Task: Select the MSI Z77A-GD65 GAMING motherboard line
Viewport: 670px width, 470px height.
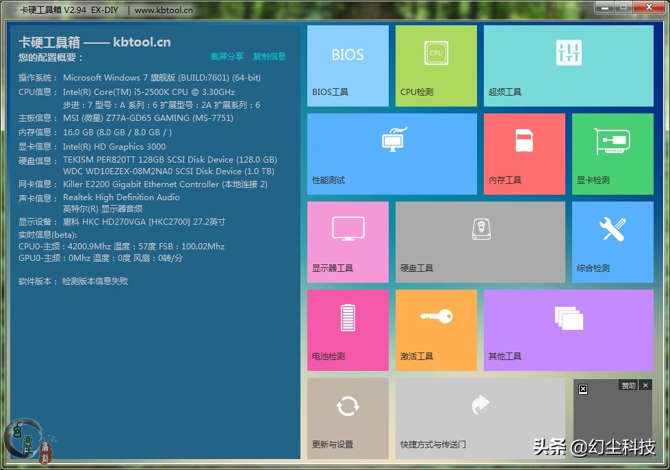Action: point(126,118)
